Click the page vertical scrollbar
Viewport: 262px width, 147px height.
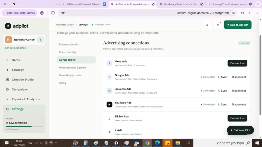(x=260, y=75)
